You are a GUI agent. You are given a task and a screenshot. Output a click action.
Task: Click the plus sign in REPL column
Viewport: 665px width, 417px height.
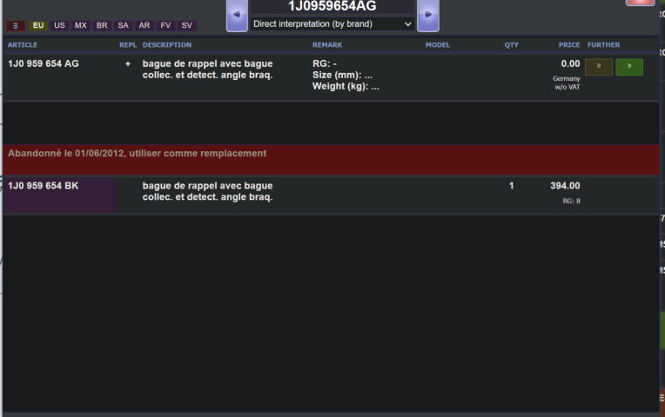coord(128,64)
